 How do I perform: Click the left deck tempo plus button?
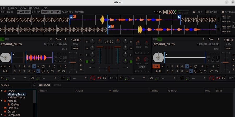81,69
